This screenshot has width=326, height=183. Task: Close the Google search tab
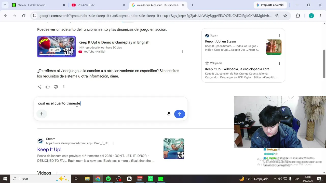[183, 5]
